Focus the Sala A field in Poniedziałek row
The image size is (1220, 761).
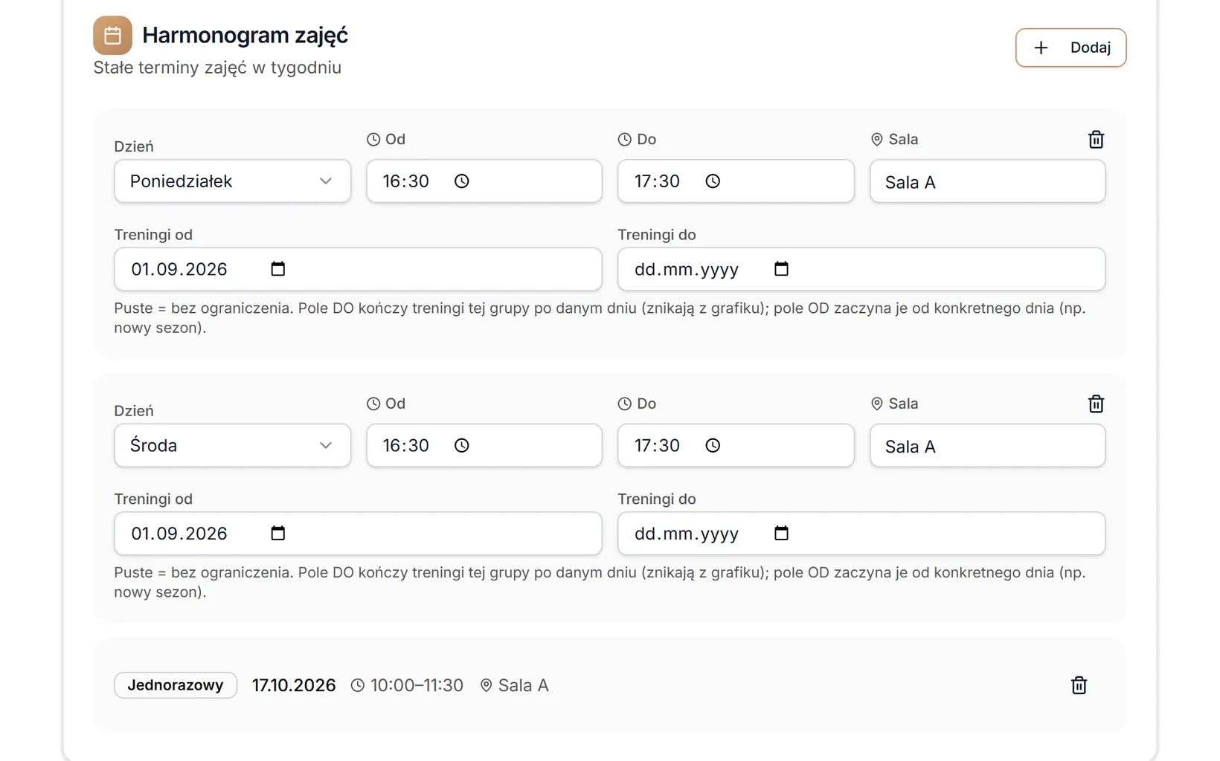(987, 181)
